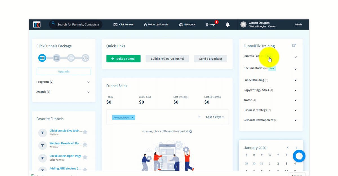Select fourth package step icon
338x176 pixels.
click(85, 58)
